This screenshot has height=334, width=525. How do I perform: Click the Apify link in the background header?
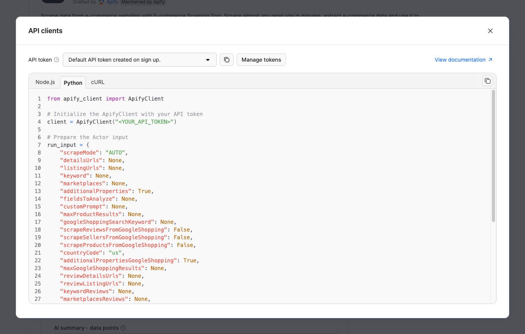coord(112,2)
